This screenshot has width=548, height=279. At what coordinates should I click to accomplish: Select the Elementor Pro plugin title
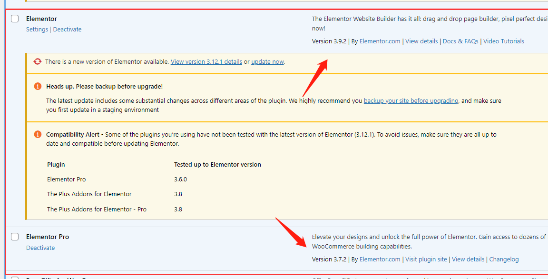click(48, 237)
